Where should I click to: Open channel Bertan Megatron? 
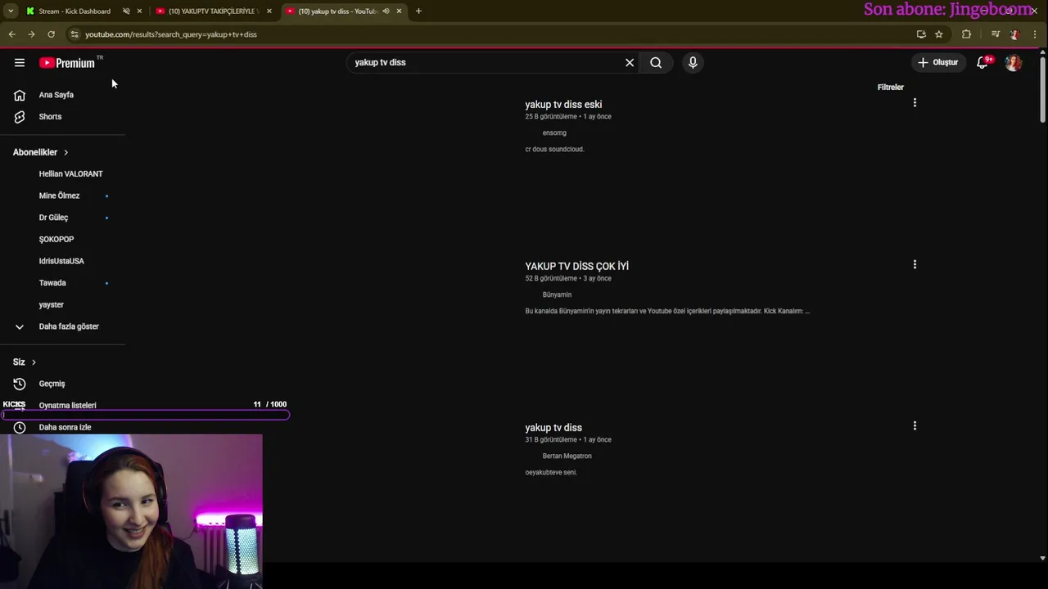coord(567,456)
